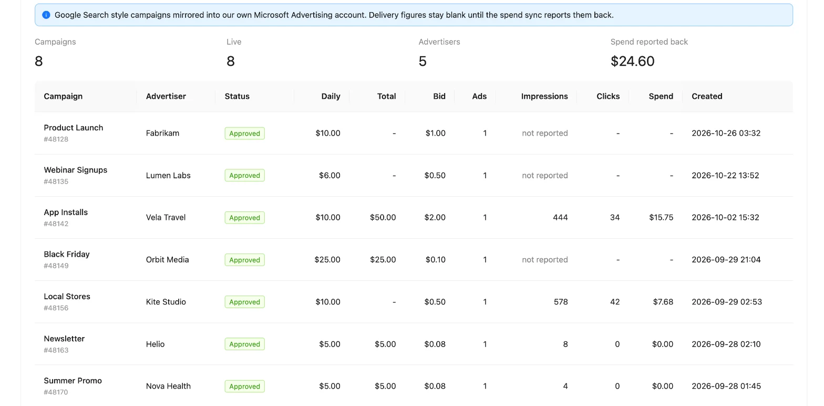Click the $0.10 bid for Black Friday

point(435,259)
